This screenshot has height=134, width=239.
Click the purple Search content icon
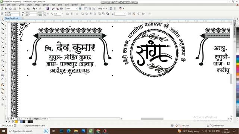48,9
